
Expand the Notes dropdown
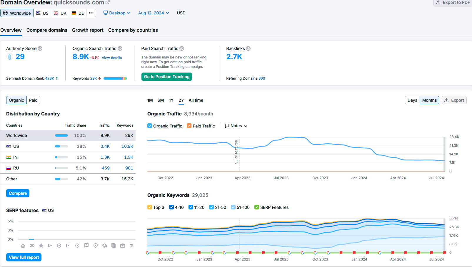[236, 126]
